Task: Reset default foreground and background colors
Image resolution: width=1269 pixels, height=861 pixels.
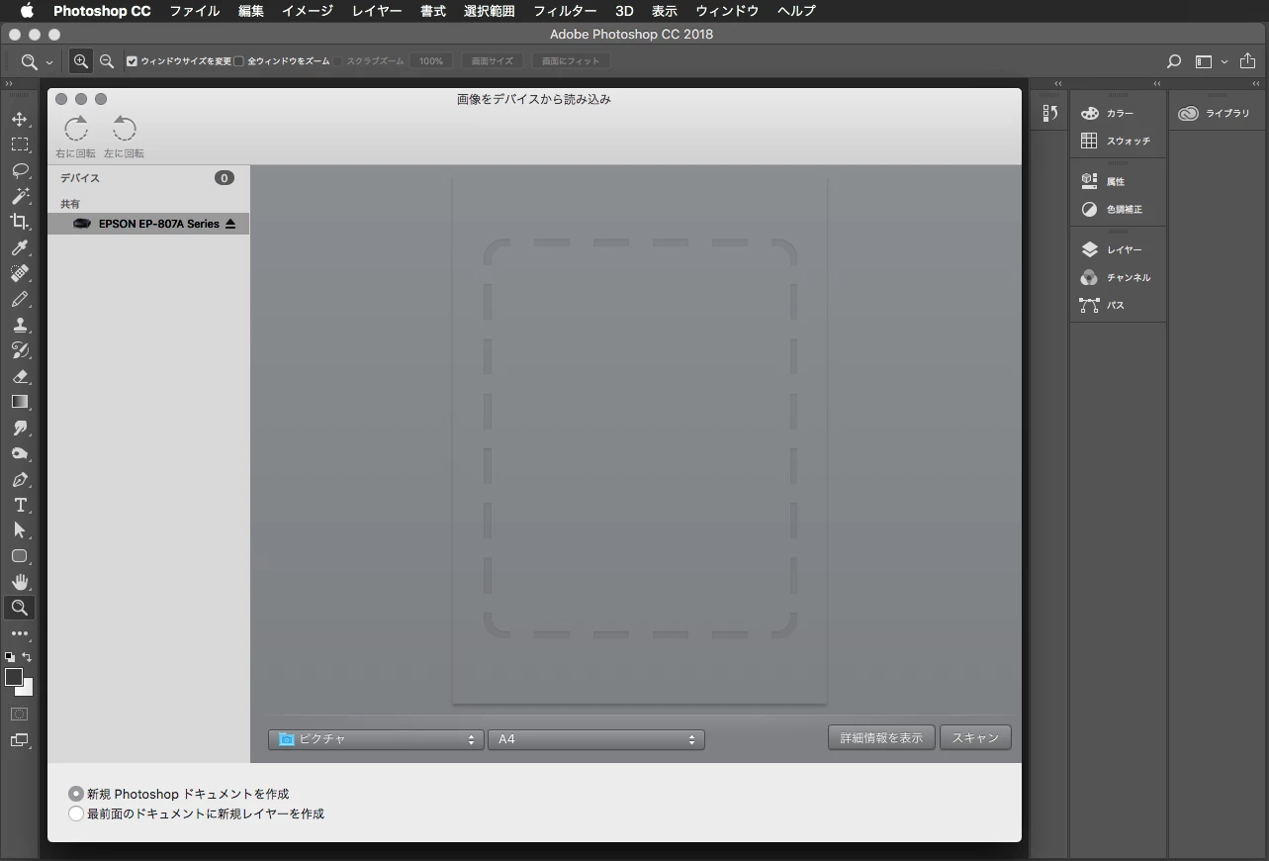Action: point(10,656)
